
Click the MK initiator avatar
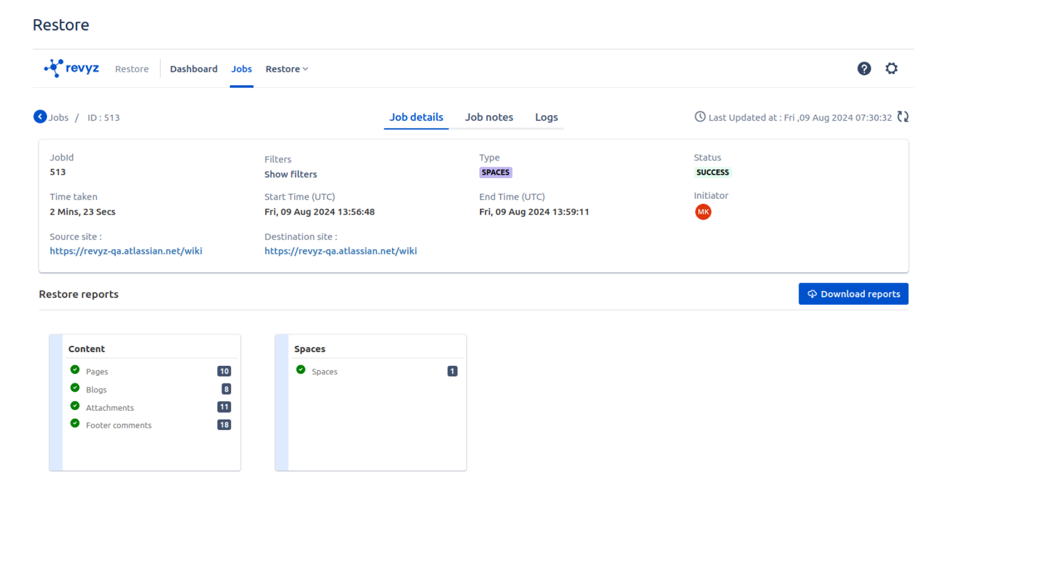[703, 212]
